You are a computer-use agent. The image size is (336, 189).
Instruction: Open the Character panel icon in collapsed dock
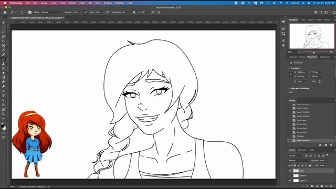pos(283,40)
